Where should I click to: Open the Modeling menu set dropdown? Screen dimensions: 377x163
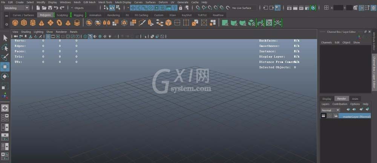point(16,8)
